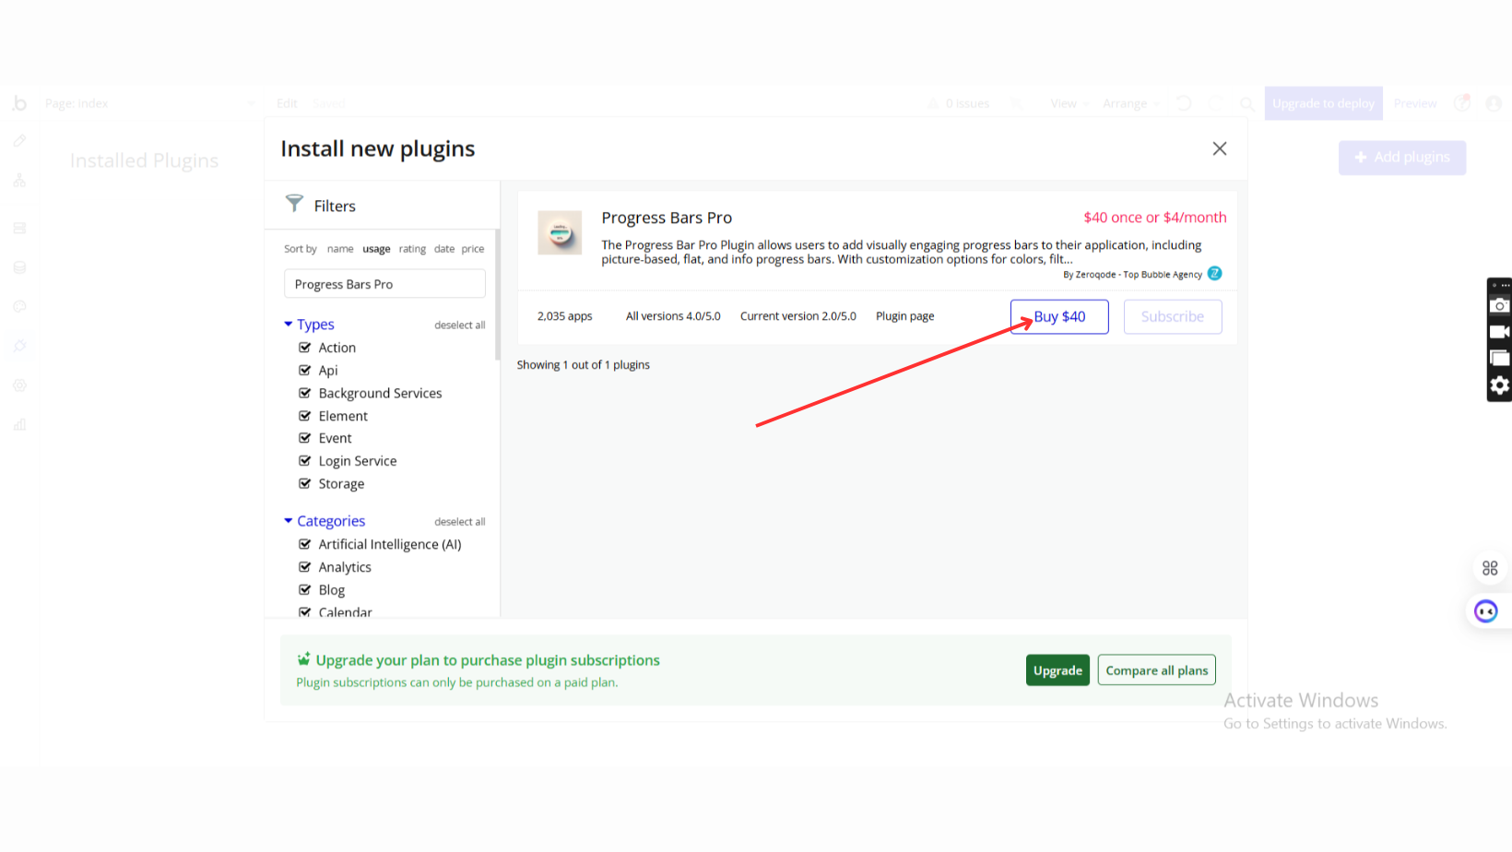
Task: Click the four-circles apps grid icon
Action: click(1489, 568)
